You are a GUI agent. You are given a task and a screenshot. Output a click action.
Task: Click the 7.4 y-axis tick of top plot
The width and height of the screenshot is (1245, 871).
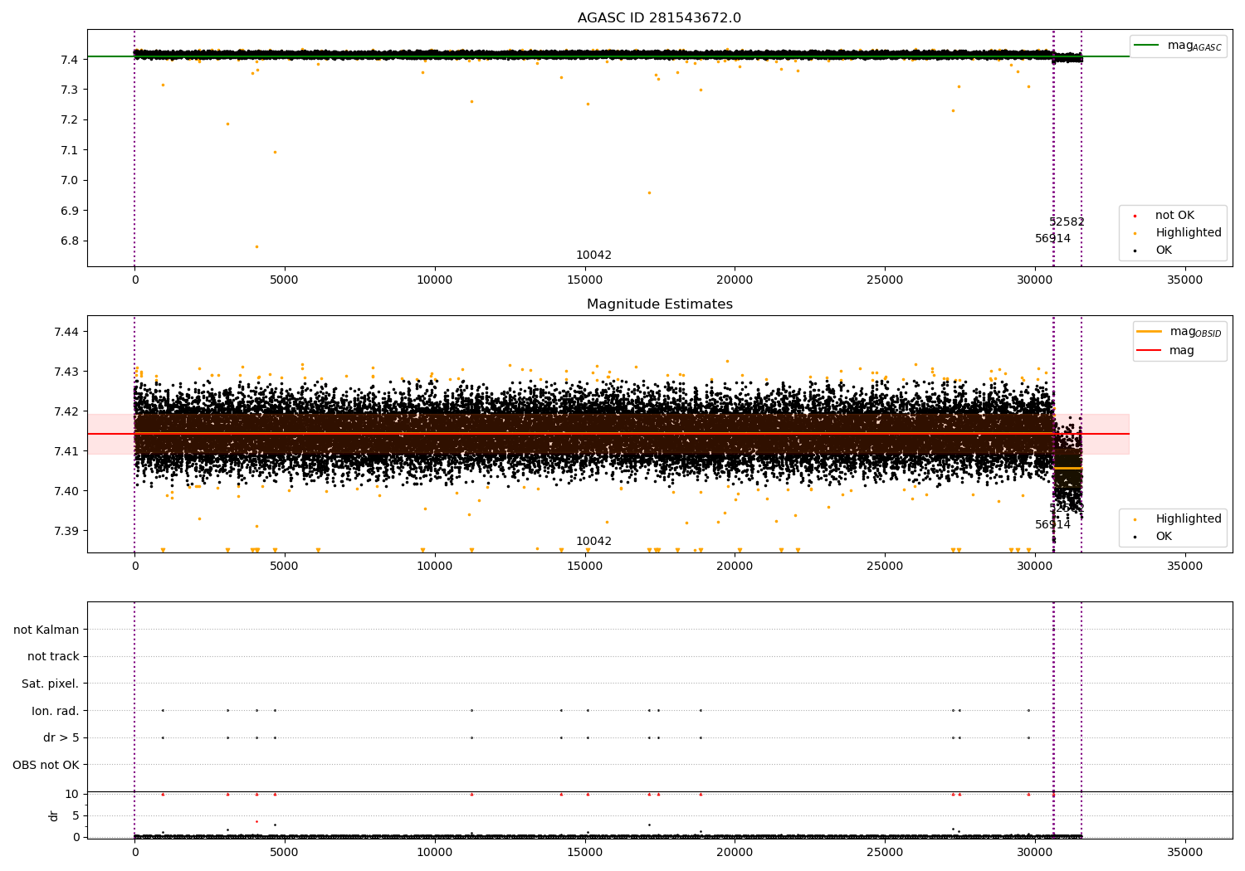click(70, 60)
